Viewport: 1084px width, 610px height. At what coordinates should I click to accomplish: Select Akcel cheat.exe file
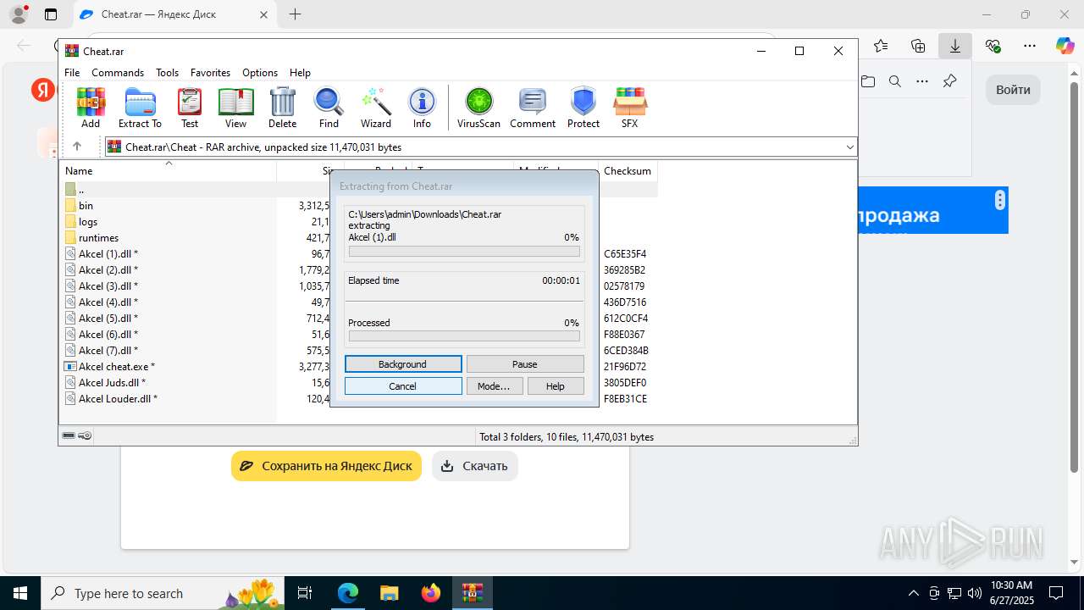point(116,367)
